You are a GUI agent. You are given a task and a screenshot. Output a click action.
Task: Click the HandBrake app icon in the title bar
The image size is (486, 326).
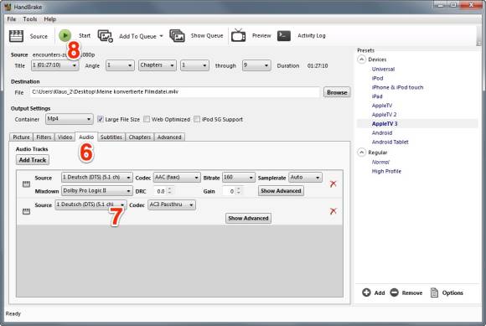(x=8, y=7)
